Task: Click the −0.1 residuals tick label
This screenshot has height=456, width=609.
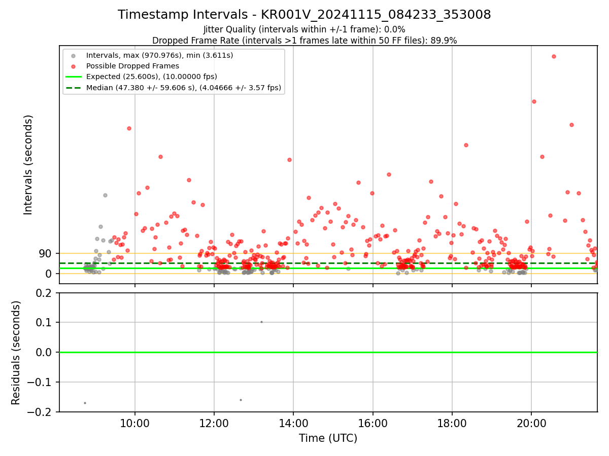Action: point(40,383)
